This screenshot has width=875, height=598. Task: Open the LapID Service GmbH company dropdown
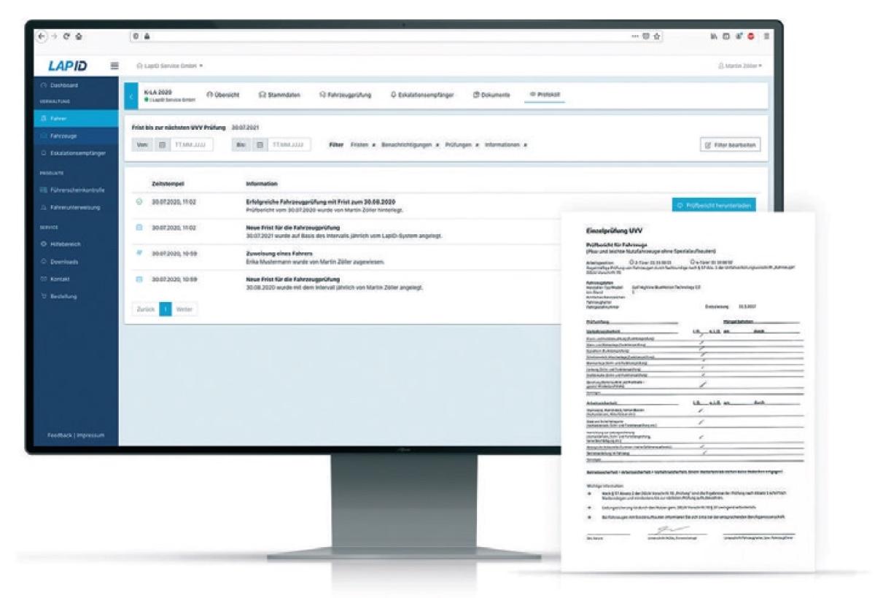[x=170, y=66]
